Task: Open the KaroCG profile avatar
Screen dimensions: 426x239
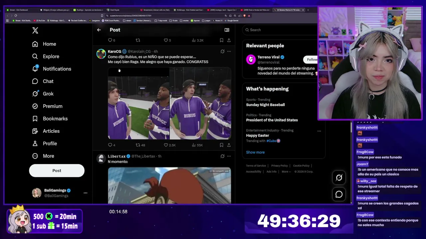Action: point(101,54)
